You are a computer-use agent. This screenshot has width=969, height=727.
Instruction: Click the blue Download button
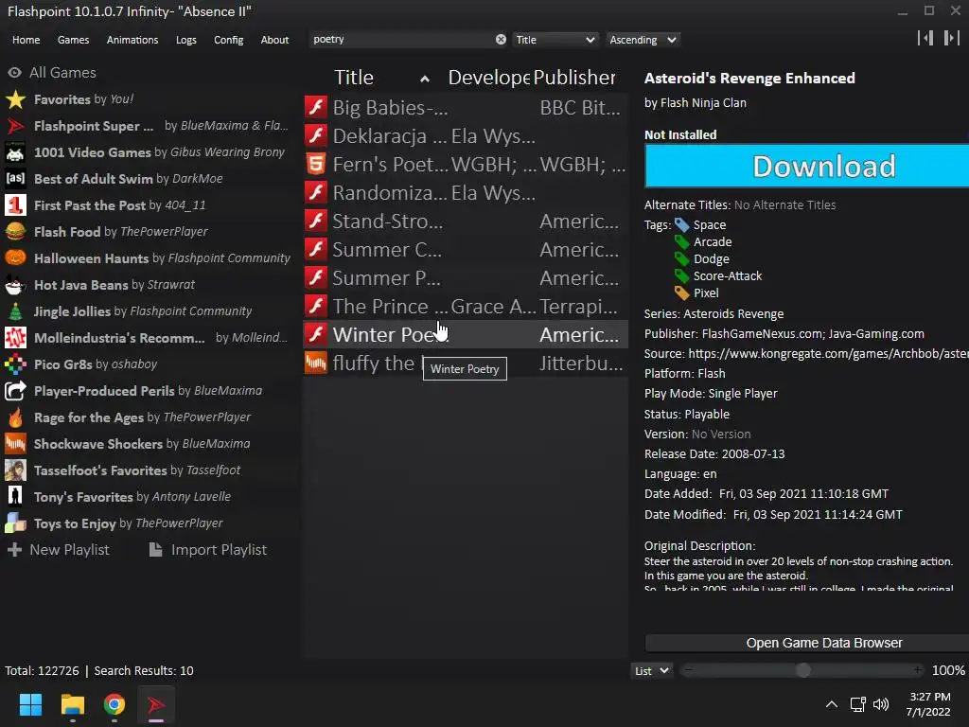(x=807, y=166)
